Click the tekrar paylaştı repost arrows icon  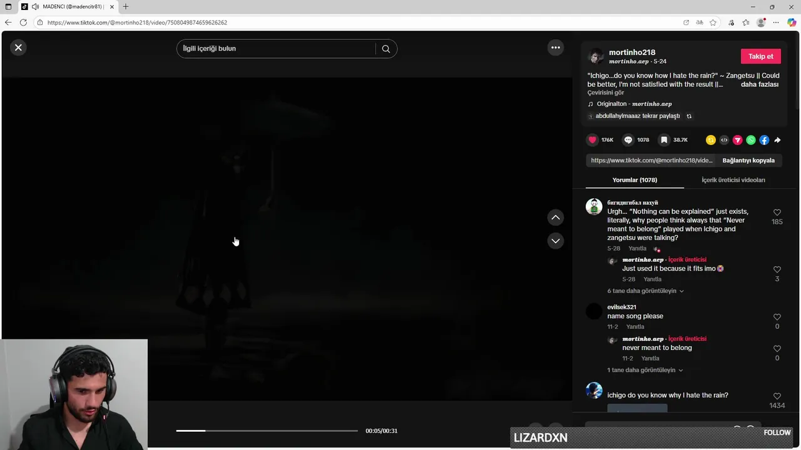click(689, 116)
